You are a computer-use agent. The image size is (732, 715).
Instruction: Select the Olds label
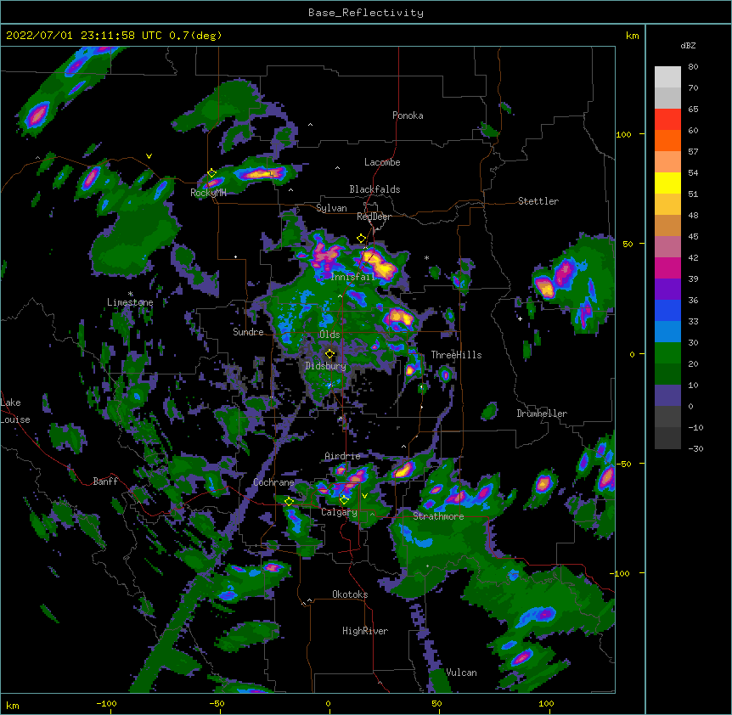pos(329,335)
